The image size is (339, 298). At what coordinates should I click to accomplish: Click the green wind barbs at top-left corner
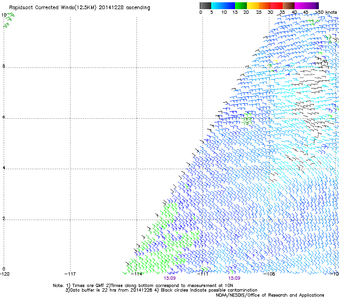click(x=9, y=20)
